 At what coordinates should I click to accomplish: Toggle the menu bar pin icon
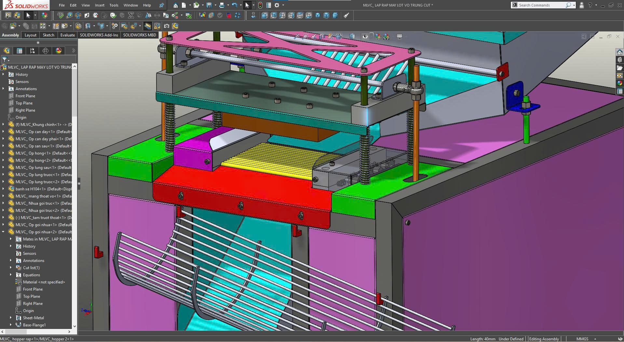pyautogui.click(x=161, y=5)
